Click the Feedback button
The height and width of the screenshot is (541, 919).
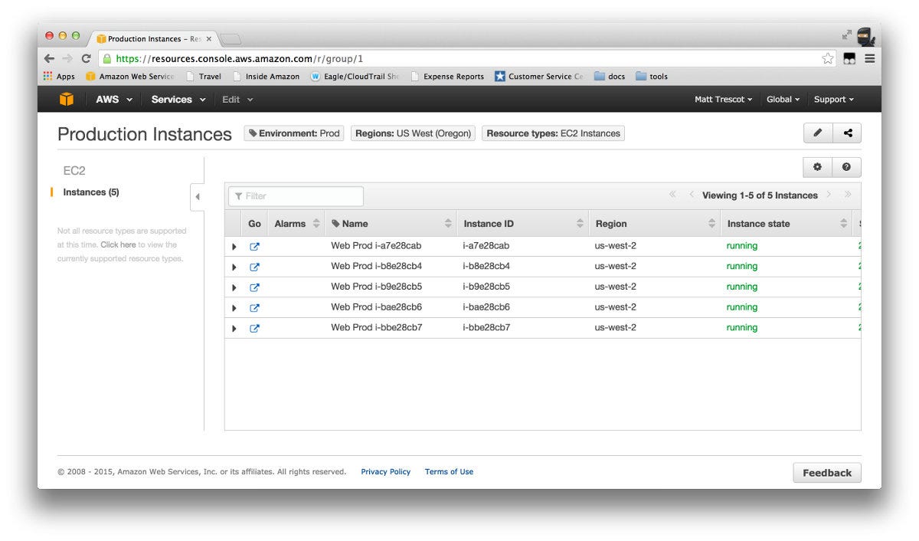pos(827,472)
